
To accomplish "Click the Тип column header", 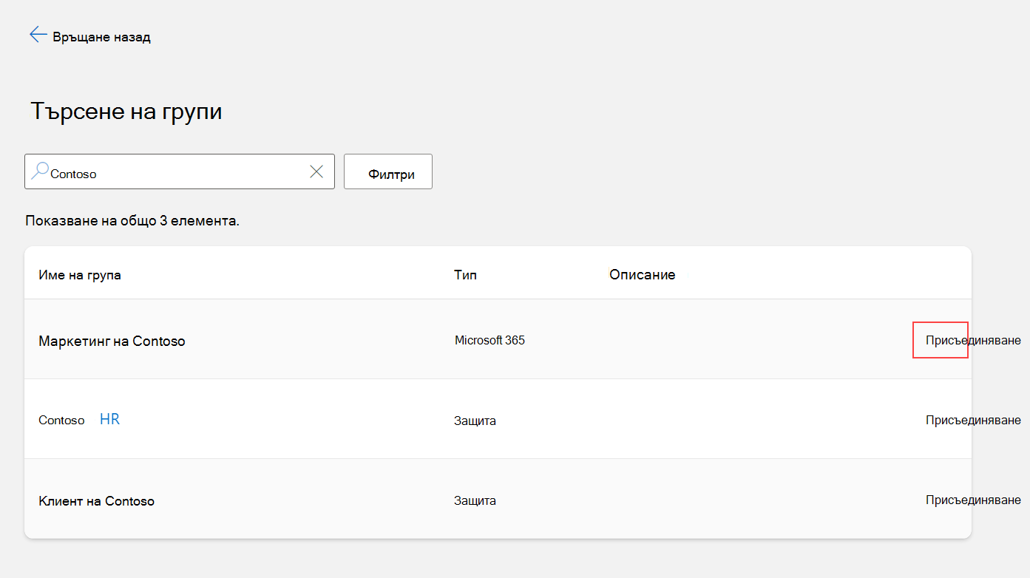I will click(465, 275).
